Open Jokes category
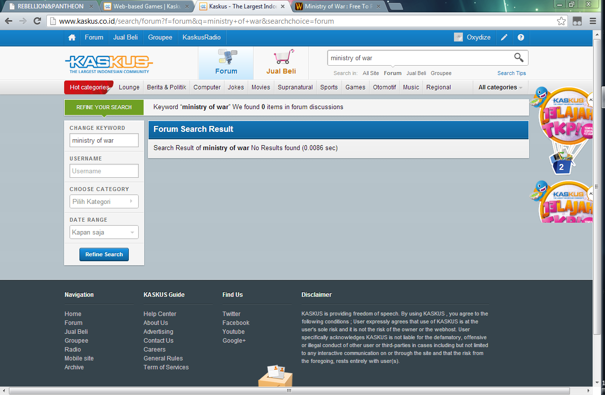 click(x=236, y=87)
